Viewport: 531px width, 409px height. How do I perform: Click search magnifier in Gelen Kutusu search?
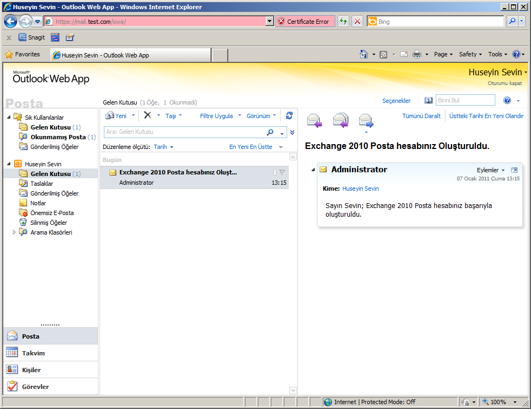pyautogui.click(x=270, y=132)
